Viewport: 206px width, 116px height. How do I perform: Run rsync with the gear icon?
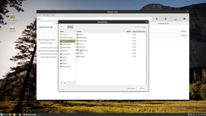[x=184, y=19]
